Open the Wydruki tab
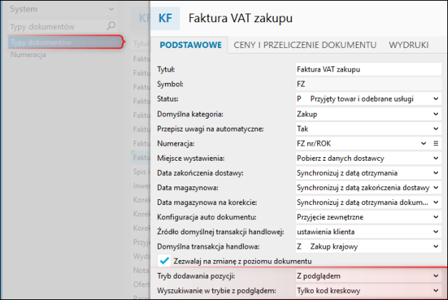The image size is (448, 300). pos(409,45)
